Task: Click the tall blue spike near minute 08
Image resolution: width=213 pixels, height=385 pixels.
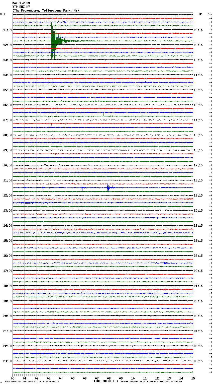Action: pos(108,184)
